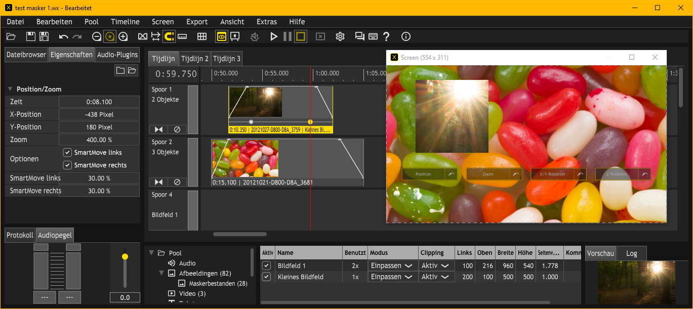This screenshot has height=309, width=693.
Task: Toggle the yellow eye preview icon
Action: point(222,36)
